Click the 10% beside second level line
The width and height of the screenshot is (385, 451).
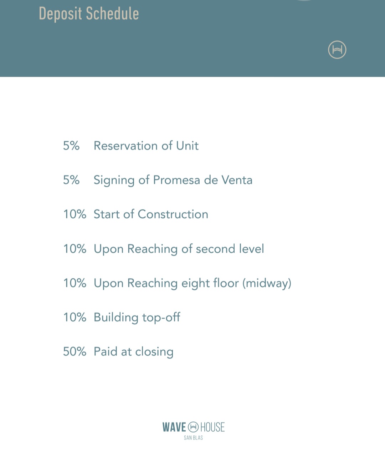75,249
